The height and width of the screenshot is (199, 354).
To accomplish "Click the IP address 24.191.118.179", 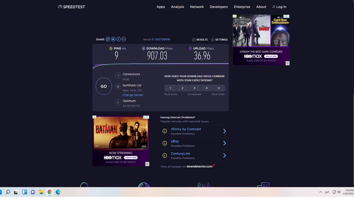I will pyautogui.click(x=131, y=106).
